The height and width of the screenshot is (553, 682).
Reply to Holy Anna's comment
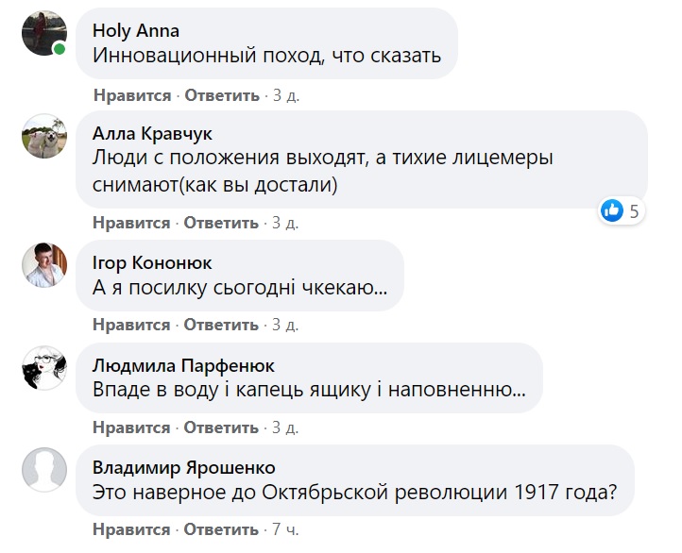click(x=221, y=95)
